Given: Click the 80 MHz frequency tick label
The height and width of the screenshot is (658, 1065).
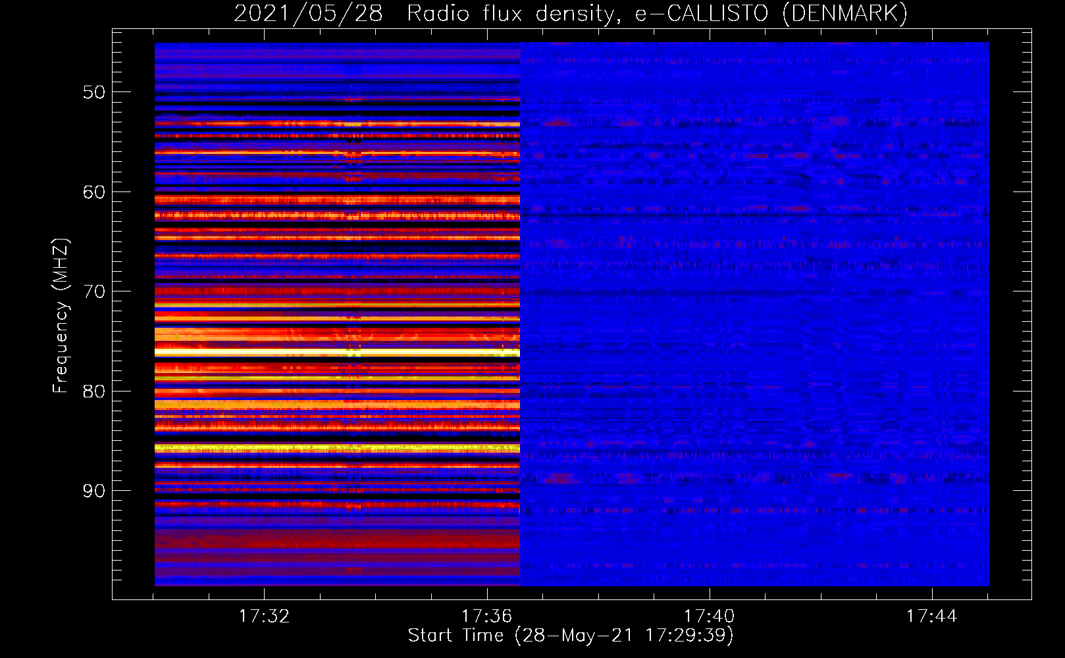Looking at the screenshot, I should (94, 392).
